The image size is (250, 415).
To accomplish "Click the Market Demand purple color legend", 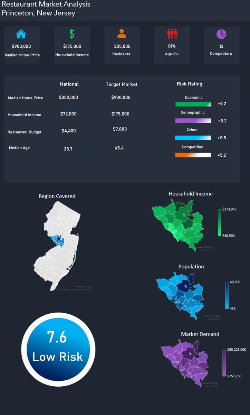I will (x=224, y=363).
